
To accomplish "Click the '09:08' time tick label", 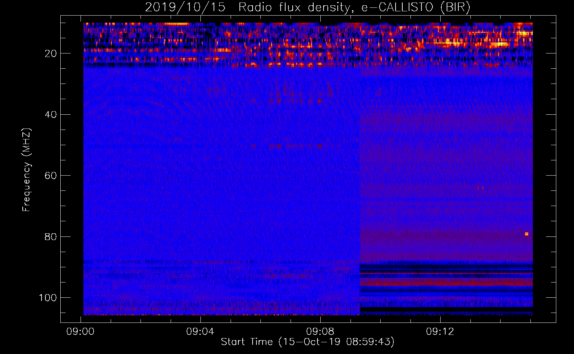I will [320, 331].
